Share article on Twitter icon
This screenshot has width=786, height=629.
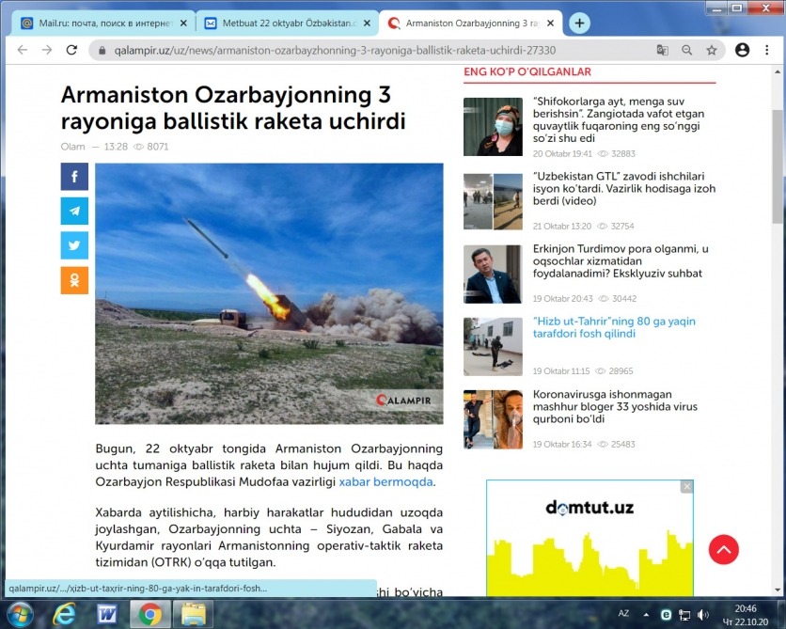click(74, 245)
